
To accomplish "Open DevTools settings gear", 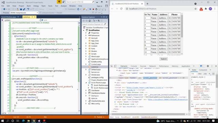I will [x=208, y=66].
